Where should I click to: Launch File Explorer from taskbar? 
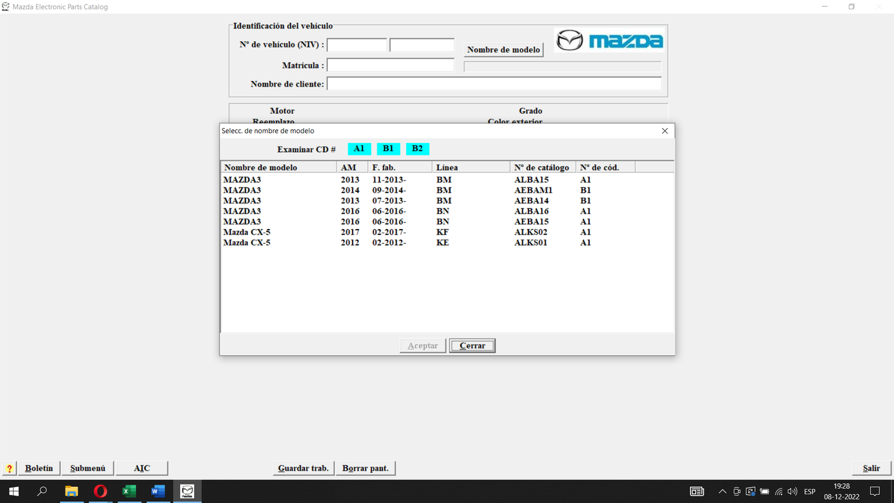pyautogui.click(x=72, y=491)
